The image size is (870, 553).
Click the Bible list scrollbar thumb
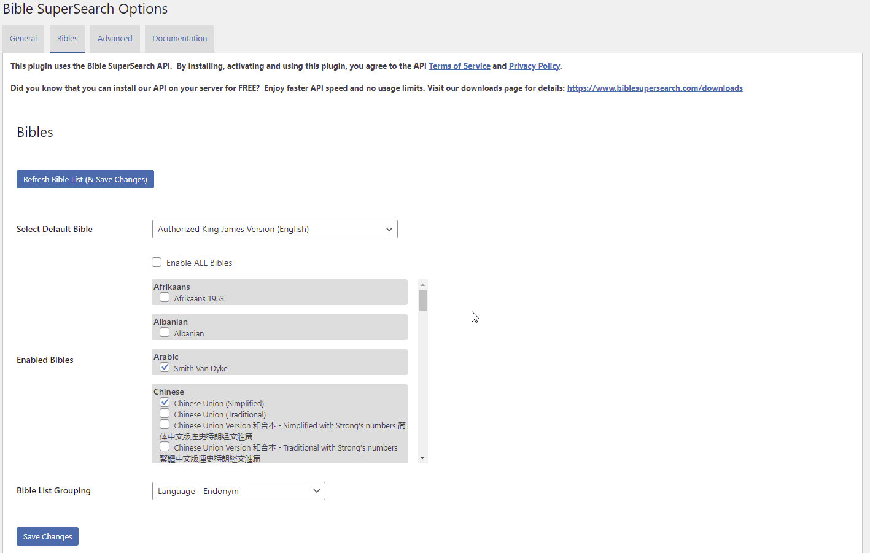(x=422, y=301)
